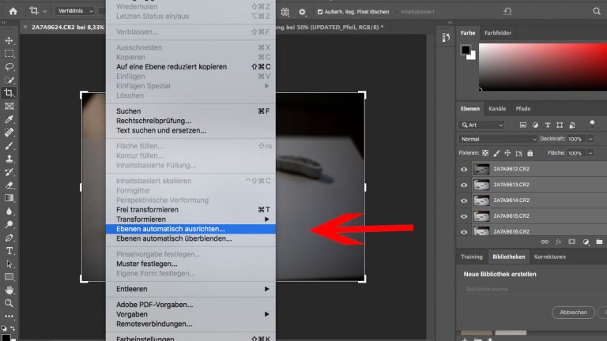This screenshot has width=607, height=341.
Task: Switch to the Kanäle tab
Action: coord(497,108)
